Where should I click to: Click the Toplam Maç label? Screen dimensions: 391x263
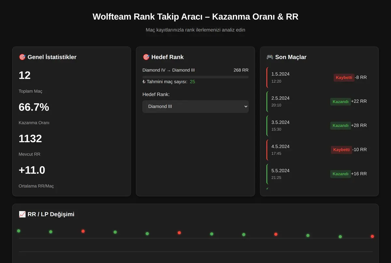tap(31, 91)
